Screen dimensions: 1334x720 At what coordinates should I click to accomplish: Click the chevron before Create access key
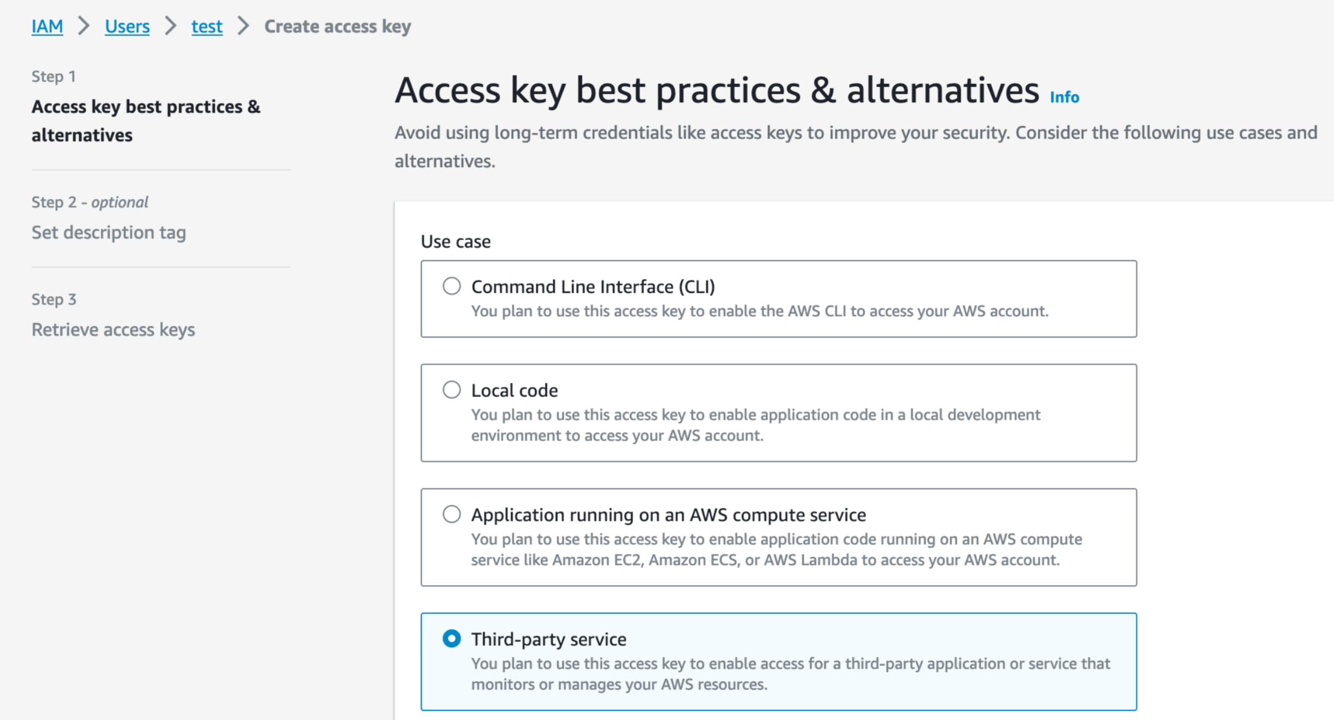[243, 26]
